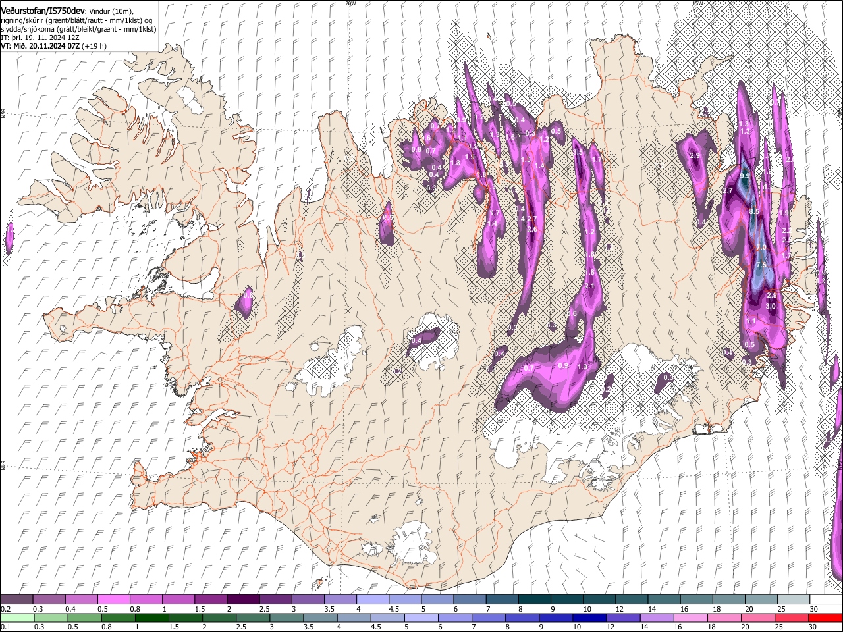Click the 7.5 precipitation value in the east

[x=762, y=265]
